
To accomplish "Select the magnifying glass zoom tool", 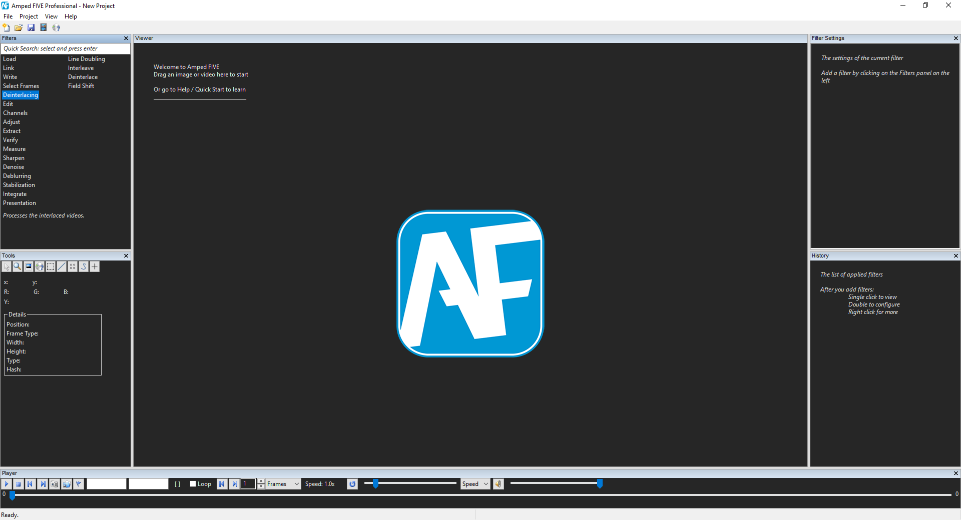I will 18,266.
